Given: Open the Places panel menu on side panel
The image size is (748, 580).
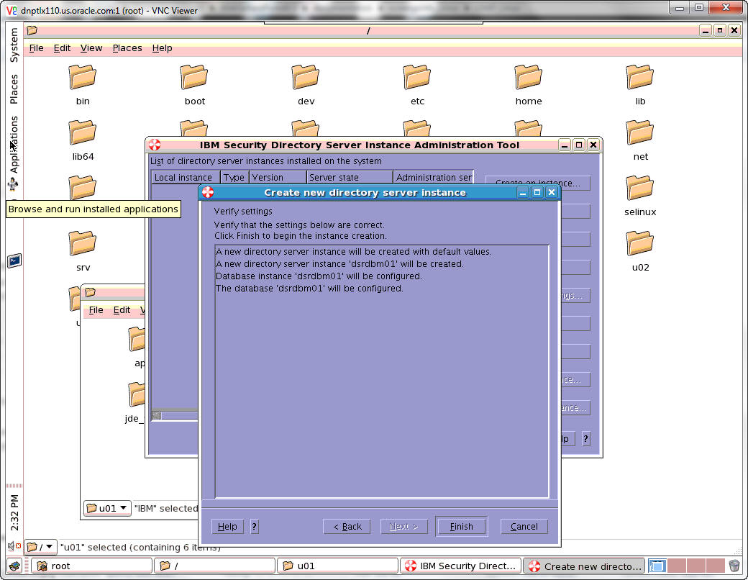Looking at the screenshot, I should coord(14,89).
